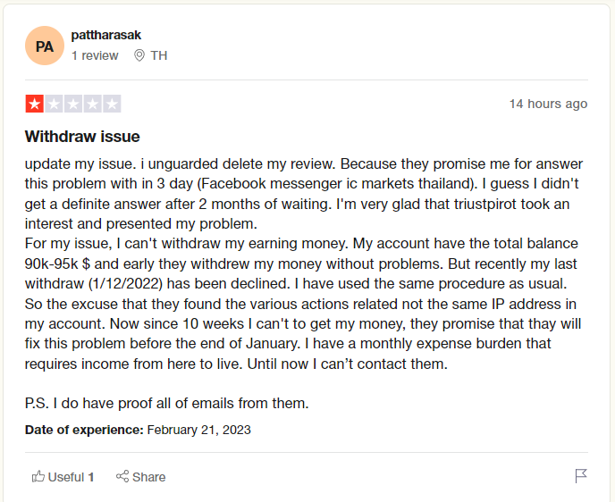The height and width of the screenshot is (502, 615).
Task: Click the Useful count number 1
Action: coord(91,477)
